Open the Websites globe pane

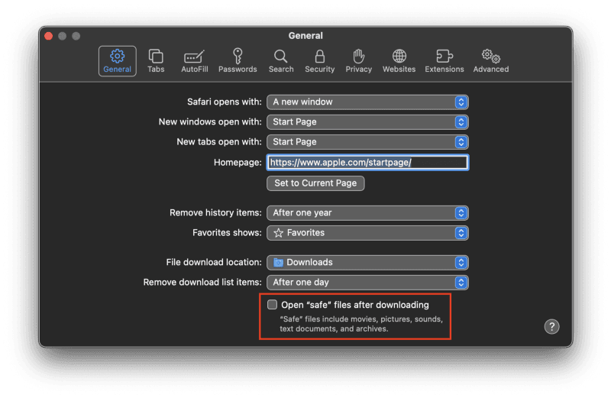399,60
